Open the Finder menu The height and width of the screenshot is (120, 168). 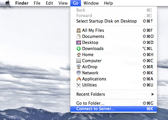[x=22, y=3]
